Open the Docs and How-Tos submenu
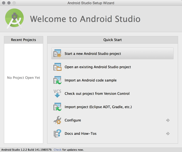Viewport: 182px width, 152px height. coord(112,133)
